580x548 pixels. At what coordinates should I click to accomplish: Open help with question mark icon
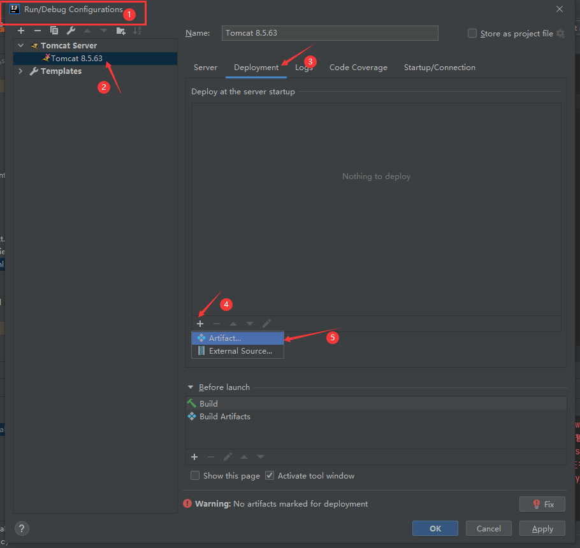(22, 528)
